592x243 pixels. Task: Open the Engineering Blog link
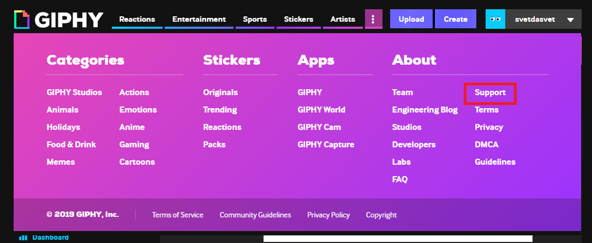(x=424, y=110)
